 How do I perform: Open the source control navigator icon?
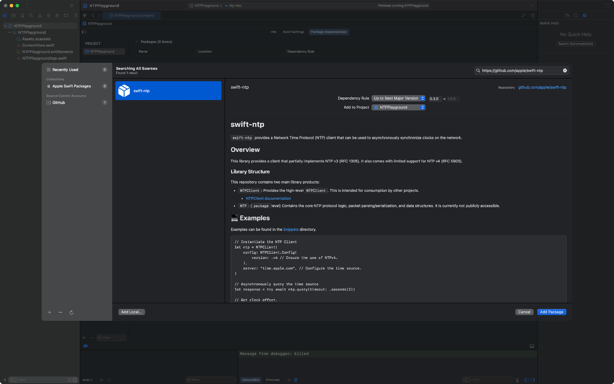pos(14,15)
